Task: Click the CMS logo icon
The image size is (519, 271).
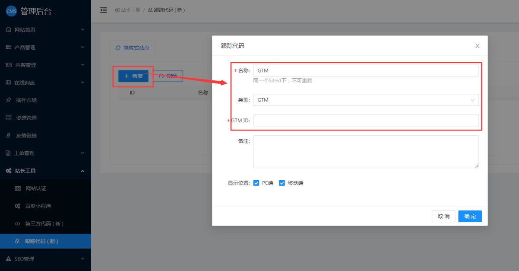Action: coord(11,11)
